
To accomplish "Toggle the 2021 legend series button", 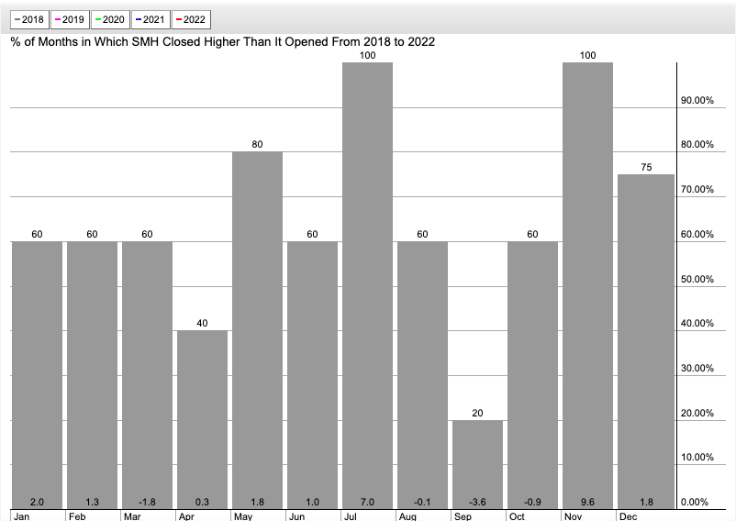I will (x=151, y=19).
